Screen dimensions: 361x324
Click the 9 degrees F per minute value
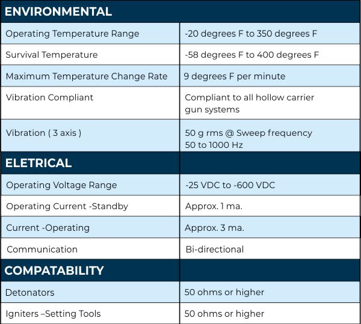pyautogui.click(x=235, y=76)
